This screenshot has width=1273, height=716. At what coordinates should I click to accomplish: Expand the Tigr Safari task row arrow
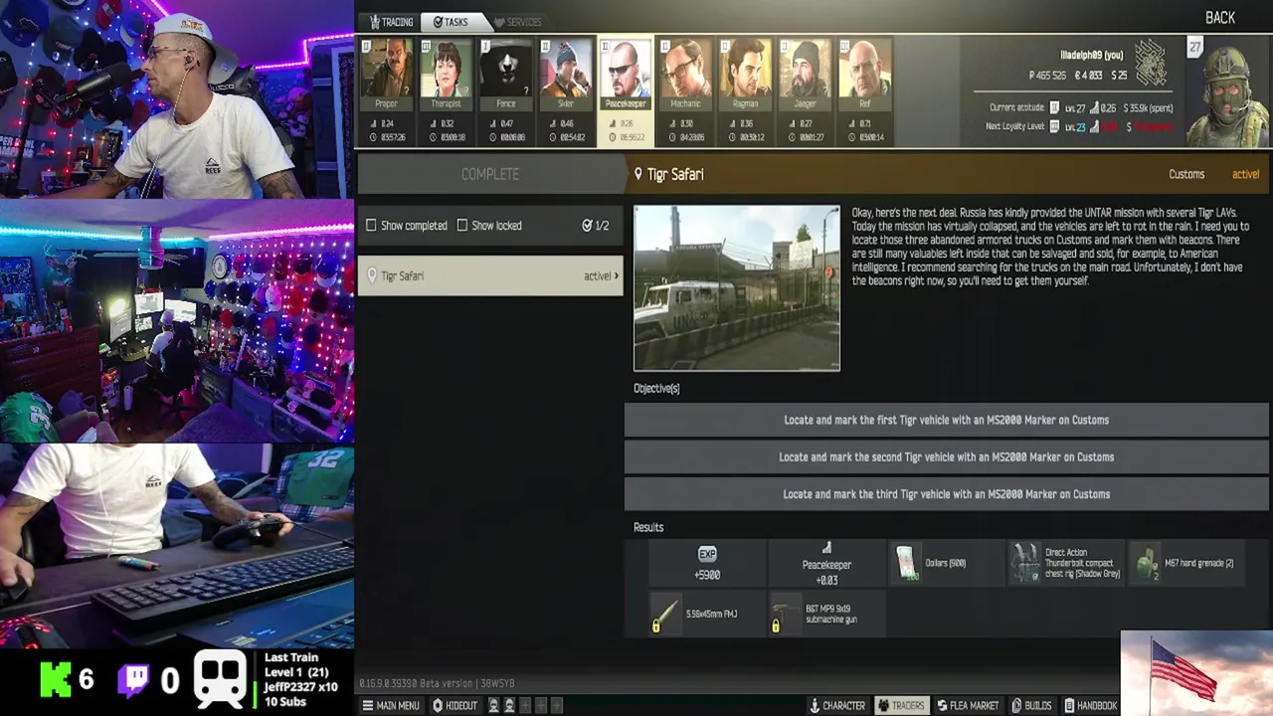[616, 275]
